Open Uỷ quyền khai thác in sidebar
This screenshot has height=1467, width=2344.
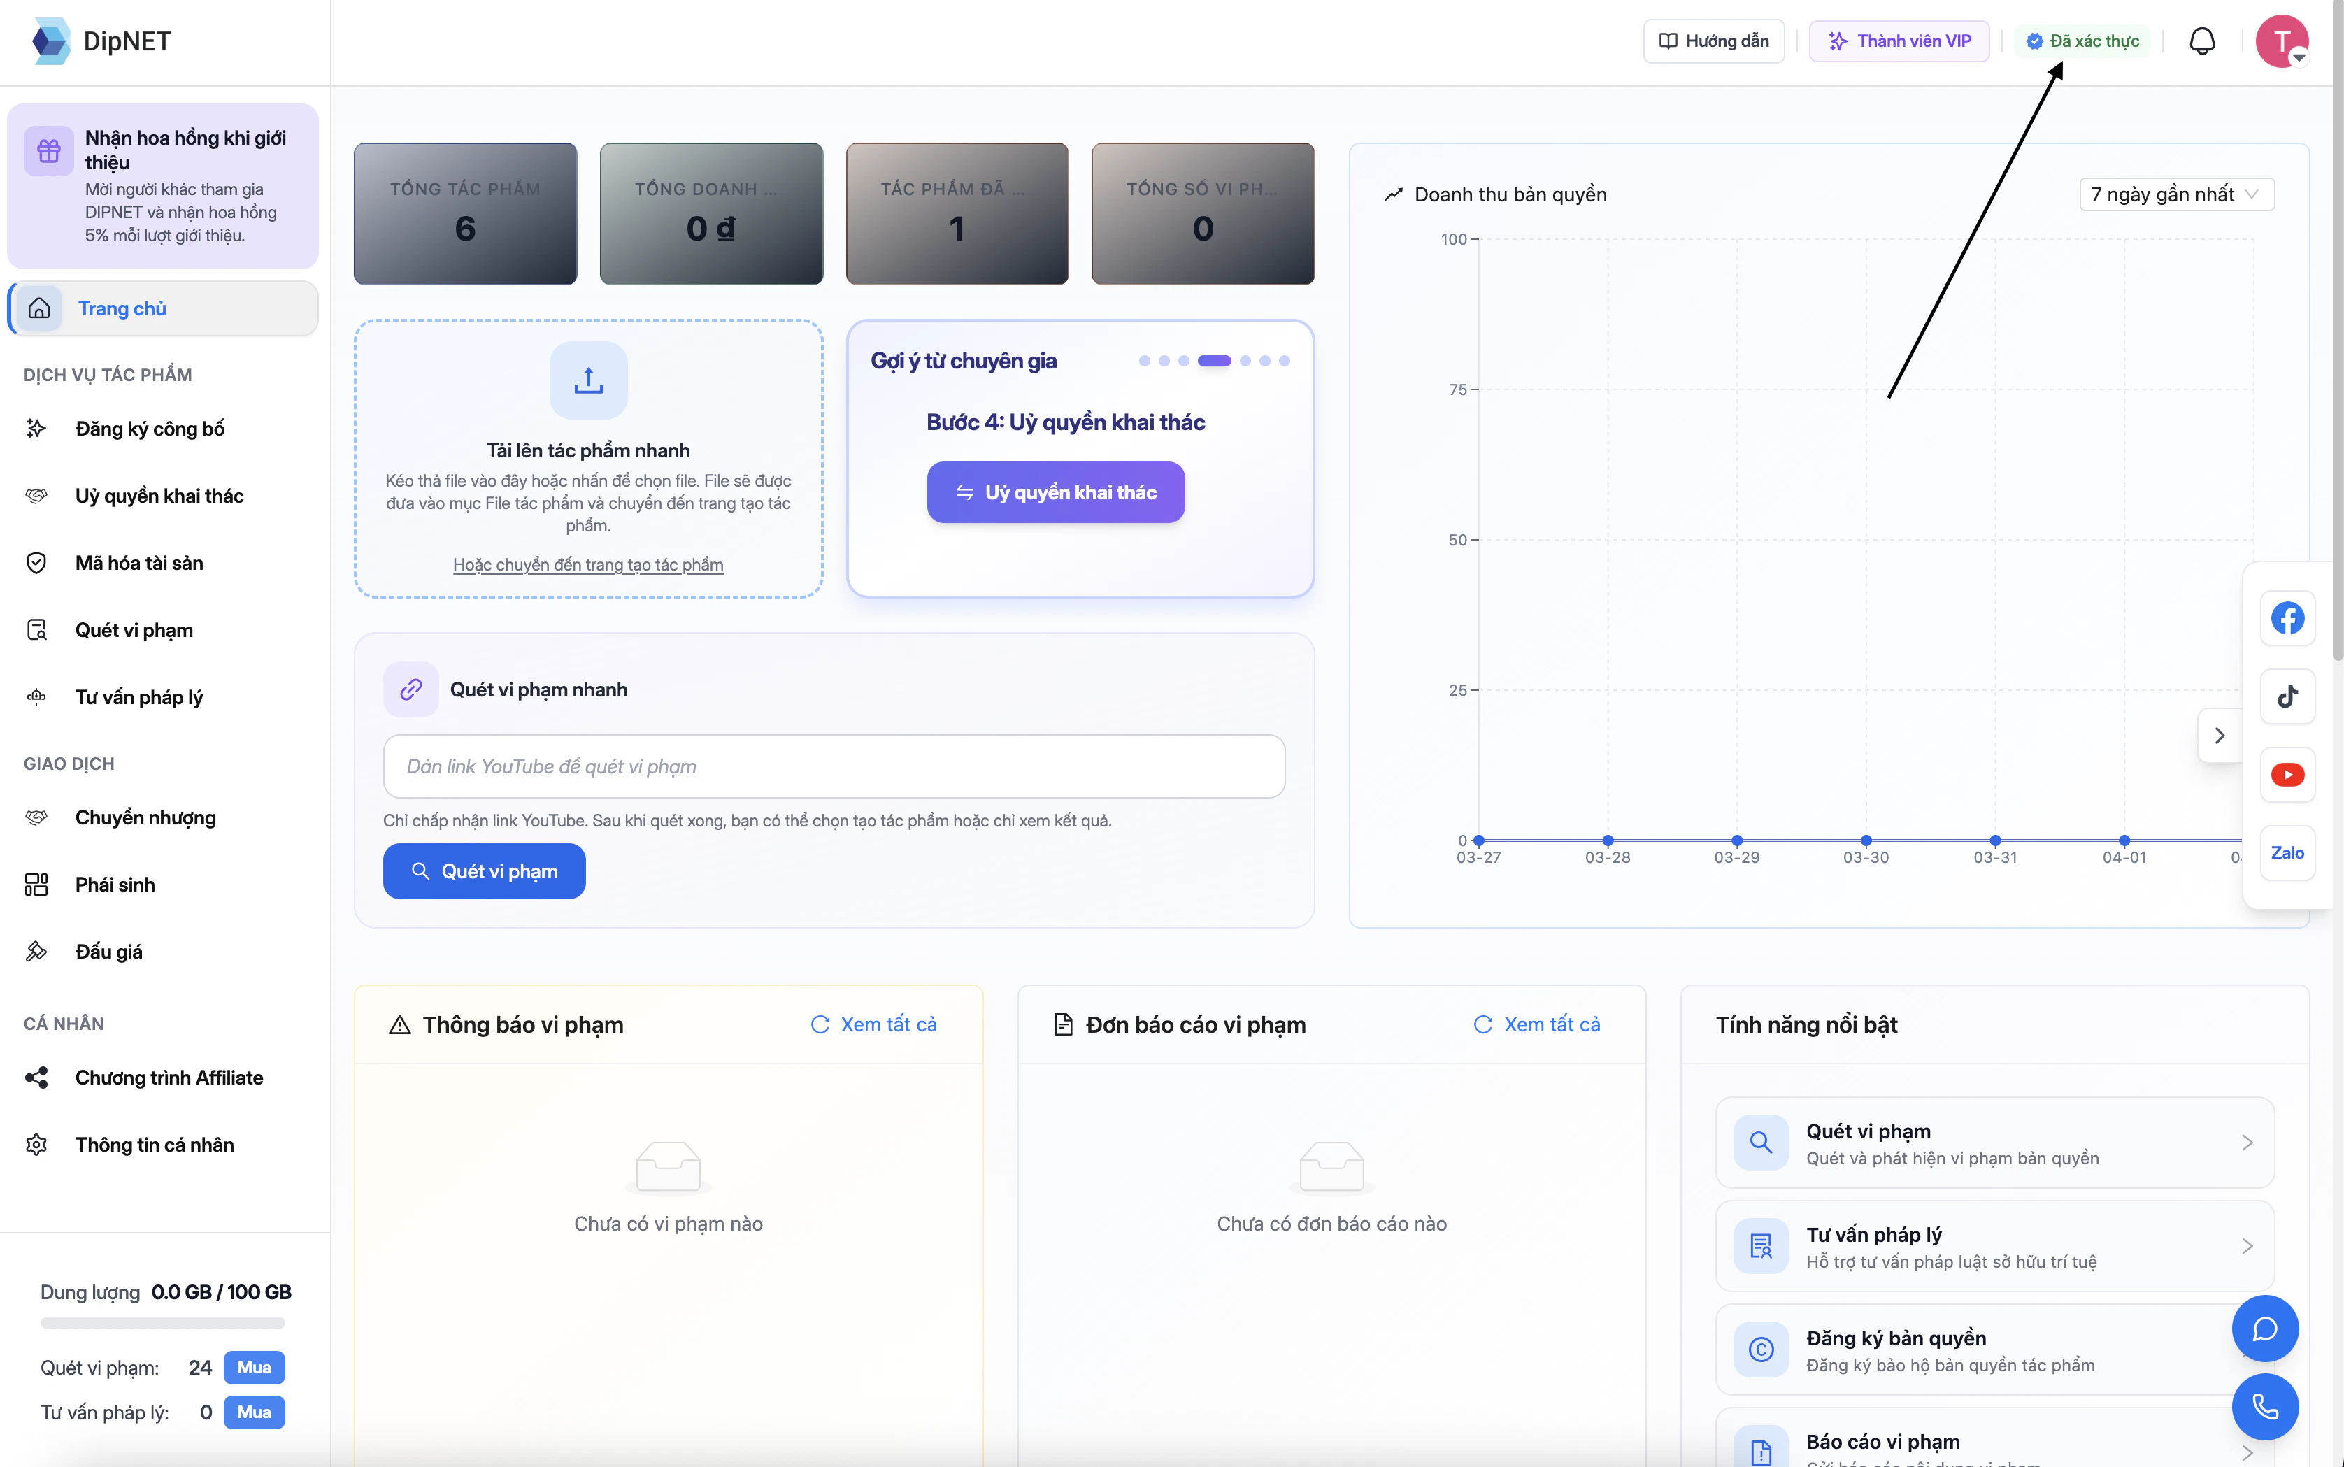pos(163,496)
